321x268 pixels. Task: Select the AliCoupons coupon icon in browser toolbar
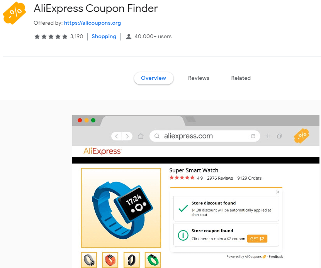pos(301,136)
